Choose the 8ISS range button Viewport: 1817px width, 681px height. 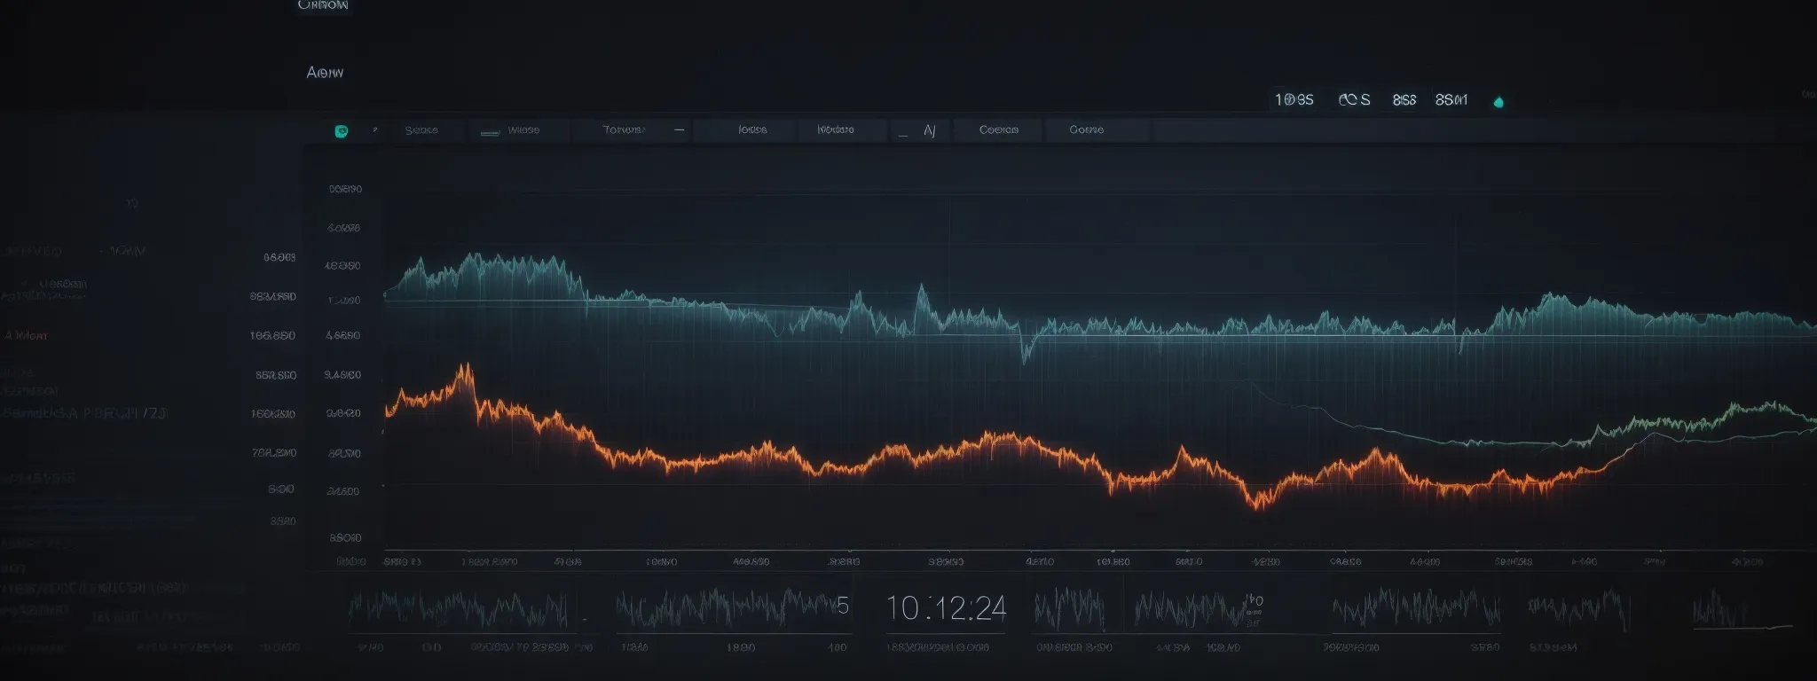[1404, 100]
